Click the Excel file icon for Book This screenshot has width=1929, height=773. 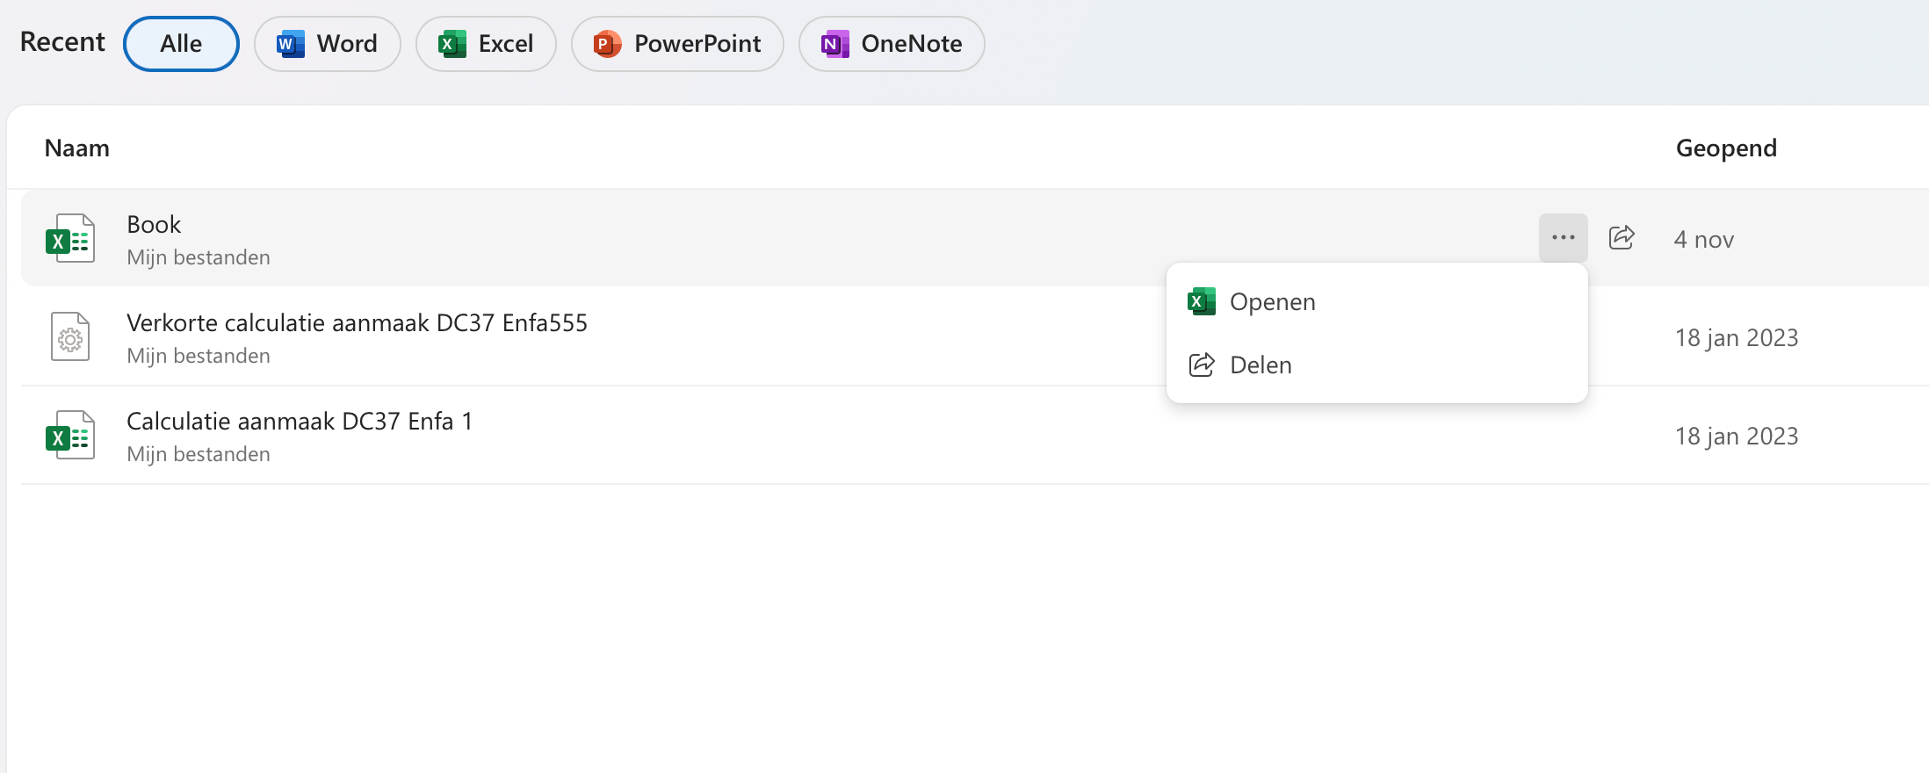point(70,238)
